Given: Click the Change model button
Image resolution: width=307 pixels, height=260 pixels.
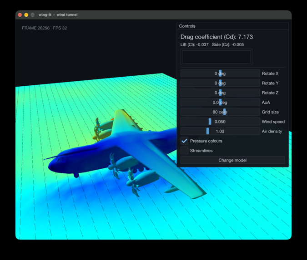Looking at the screenshot, I should tap(232, 160).
